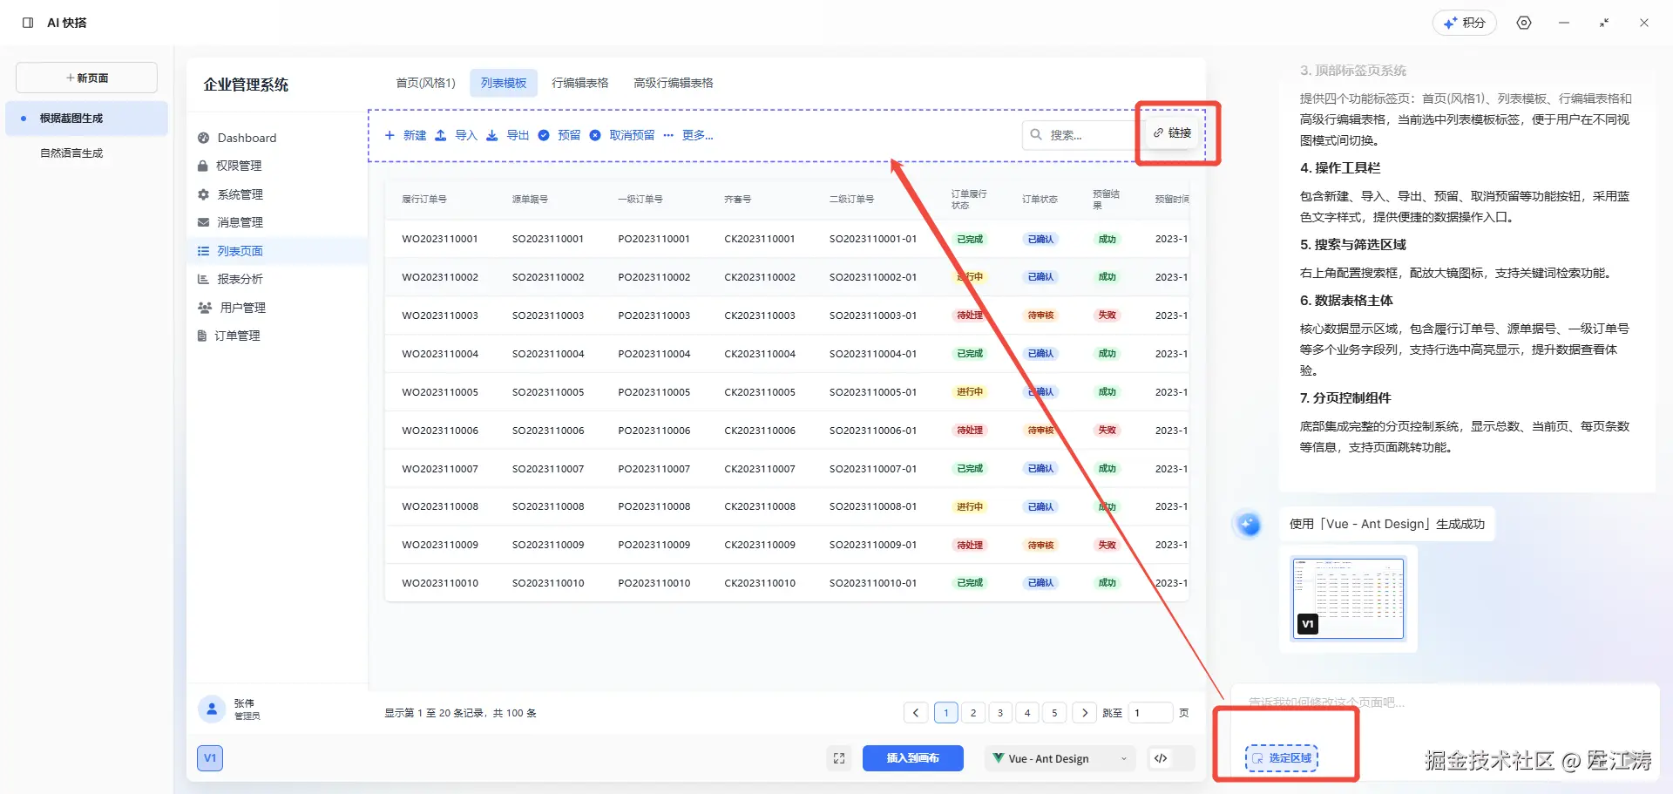Switch to the 首页(风格1) tab
This screenshot has height=794, width=1673.
[x=426, y=83]
